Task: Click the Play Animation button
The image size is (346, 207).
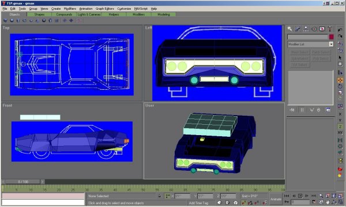Action: coord(300,195)
